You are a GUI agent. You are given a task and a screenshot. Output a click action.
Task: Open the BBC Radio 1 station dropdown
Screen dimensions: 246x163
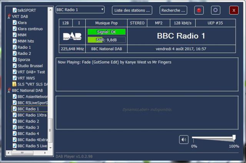tap(80, 10)
